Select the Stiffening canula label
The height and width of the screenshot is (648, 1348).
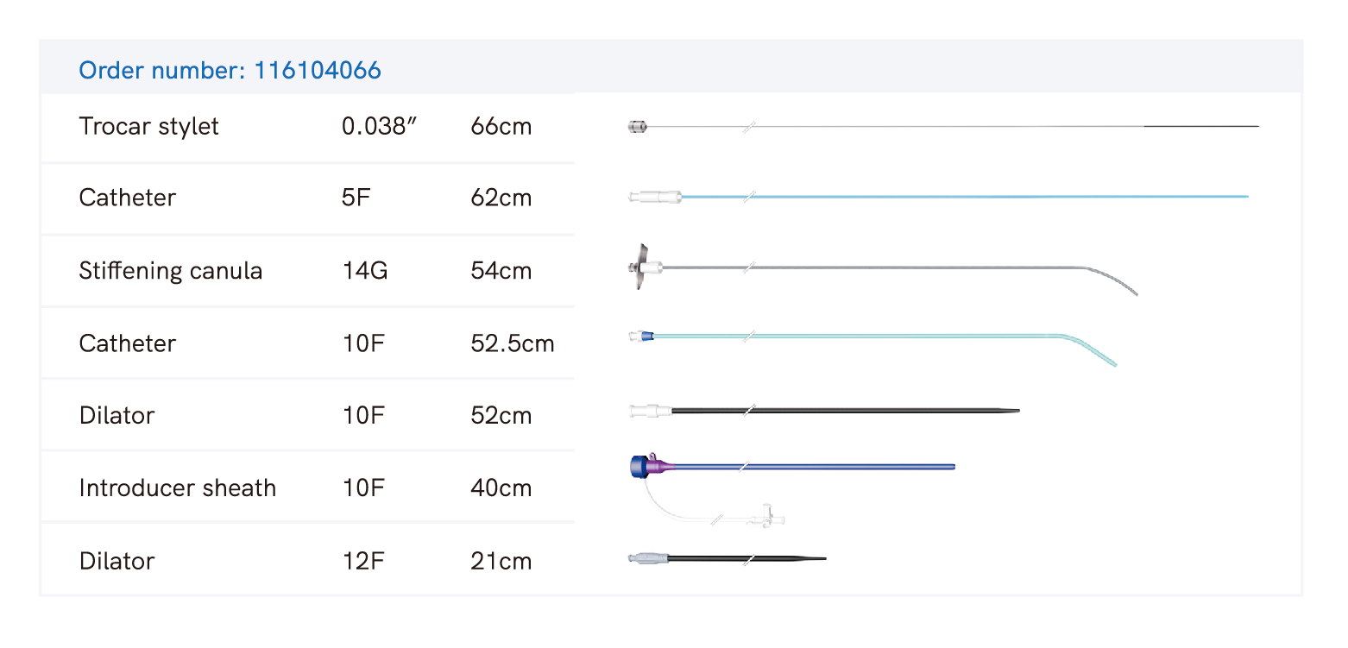(170, 271)
